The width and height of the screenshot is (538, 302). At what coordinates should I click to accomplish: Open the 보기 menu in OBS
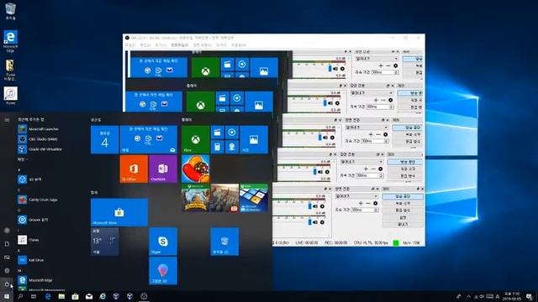[x=161, y=44]
